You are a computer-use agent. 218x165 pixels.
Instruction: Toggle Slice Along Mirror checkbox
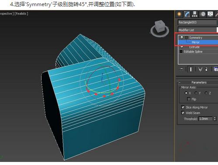tap(183, 107)
